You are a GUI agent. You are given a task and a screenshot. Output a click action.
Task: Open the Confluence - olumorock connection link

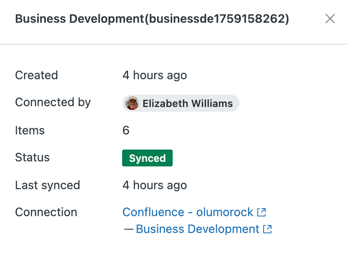click(188, 212)
